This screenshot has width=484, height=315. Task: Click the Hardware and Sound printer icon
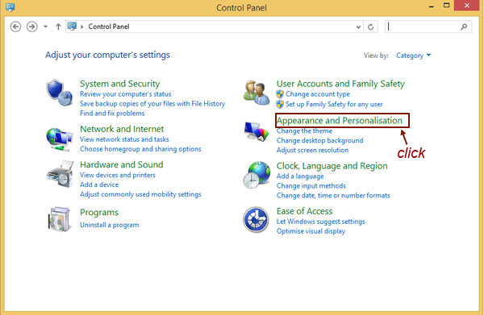pos(60,173)
